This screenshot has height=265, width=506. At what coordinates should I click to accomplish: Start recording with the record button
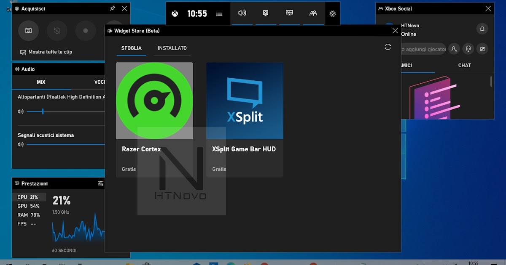[x=86, y=30]
